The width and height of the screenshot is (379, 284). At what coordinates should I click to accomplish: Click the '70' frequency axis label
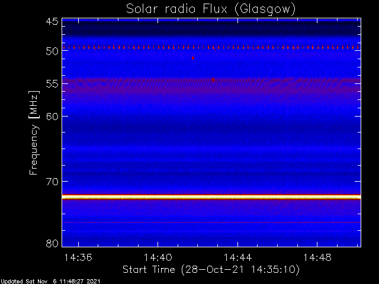click(x=52, y=182)
